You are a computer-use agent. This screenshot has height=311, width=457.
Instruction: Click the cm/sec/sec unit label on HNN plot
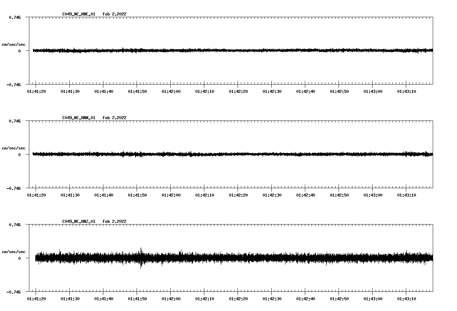(x=13, y=148)
